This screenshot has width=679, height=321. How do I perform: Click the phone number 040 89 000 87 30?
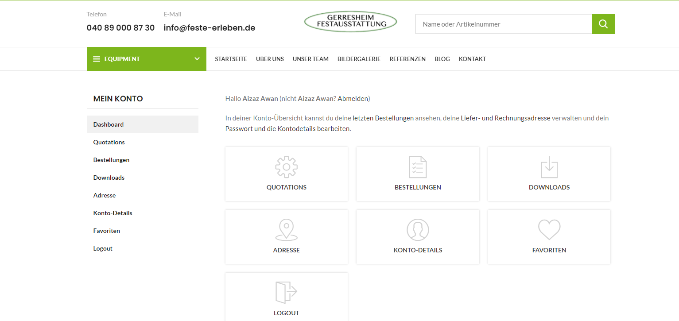point(120,27)
